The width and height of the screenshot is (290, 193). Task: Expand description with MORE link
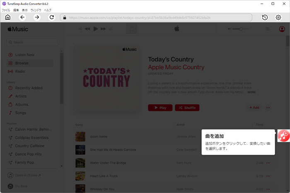[x=251, y=92]
